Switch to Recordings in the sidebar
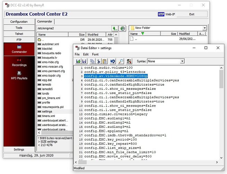The height and width of the screenshot is (174, 227). coord(19,63)
